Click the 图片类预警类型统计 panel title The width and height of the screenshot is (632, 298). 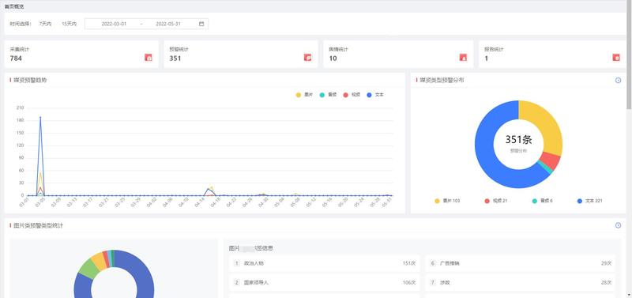[38, 225]
